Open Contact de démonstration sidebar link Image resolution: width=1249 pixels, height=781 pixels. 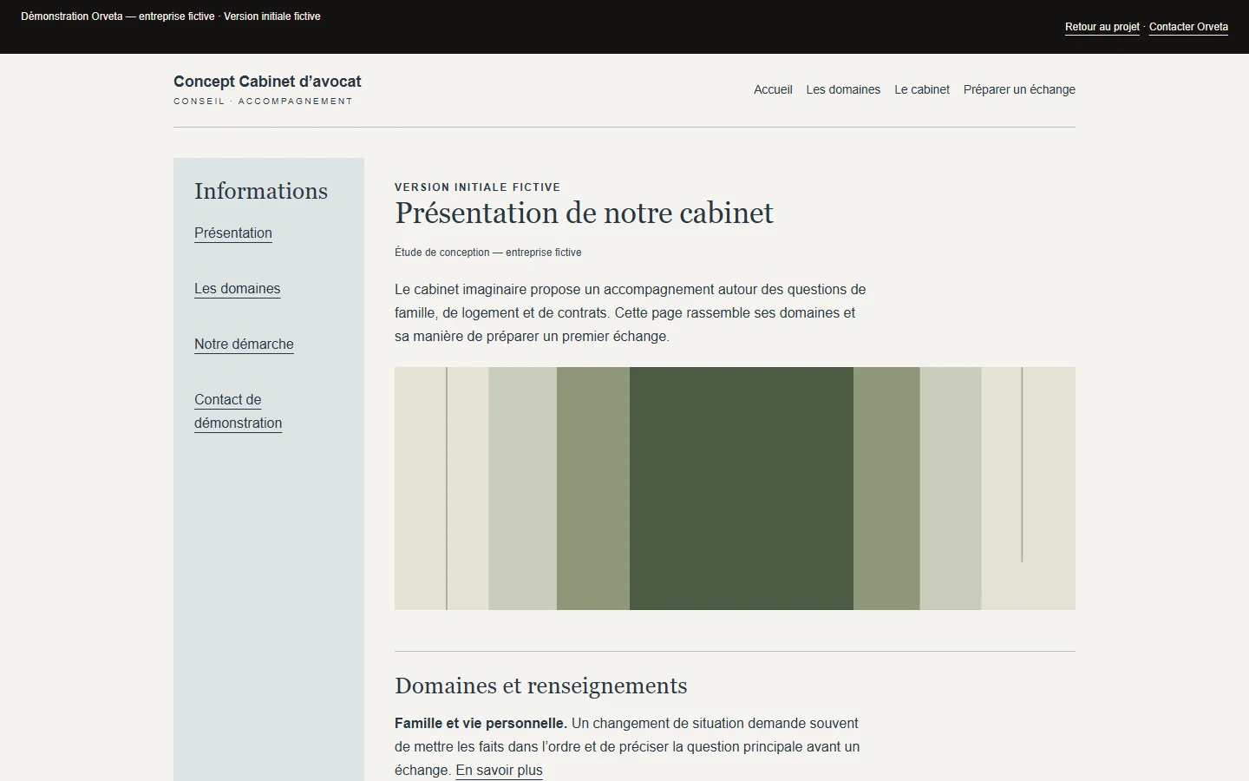238,411
